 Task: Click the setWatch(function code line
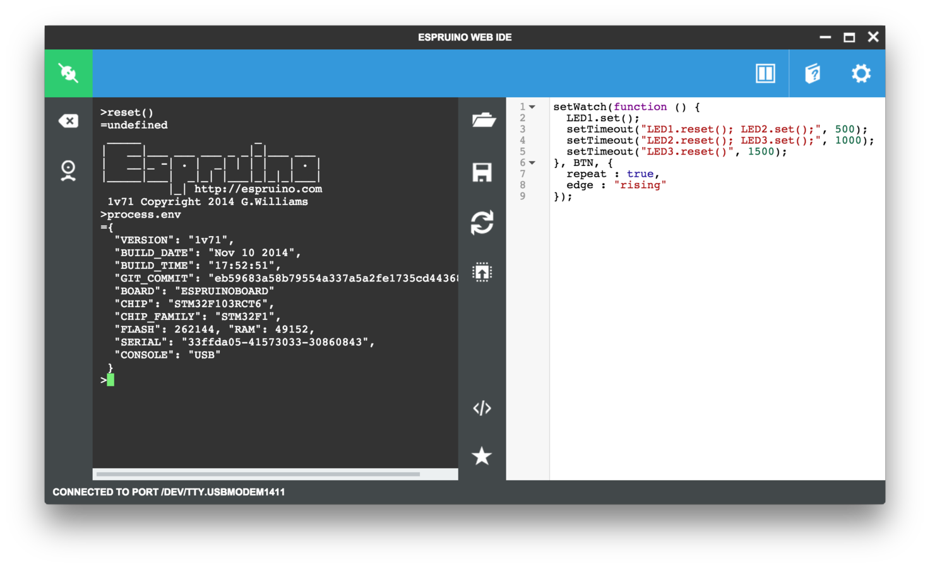pos(626,107)
